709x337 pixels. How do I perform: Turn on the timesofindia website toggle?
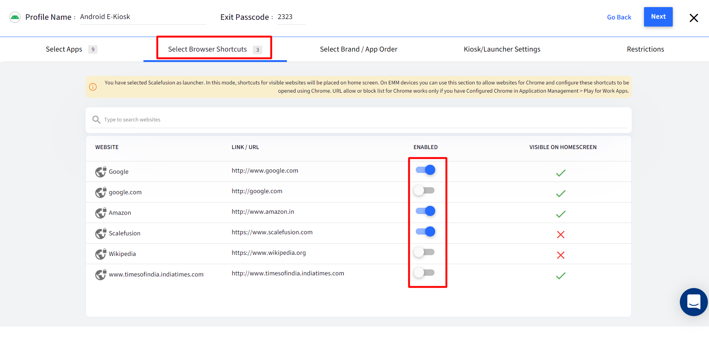pos(424,273)
